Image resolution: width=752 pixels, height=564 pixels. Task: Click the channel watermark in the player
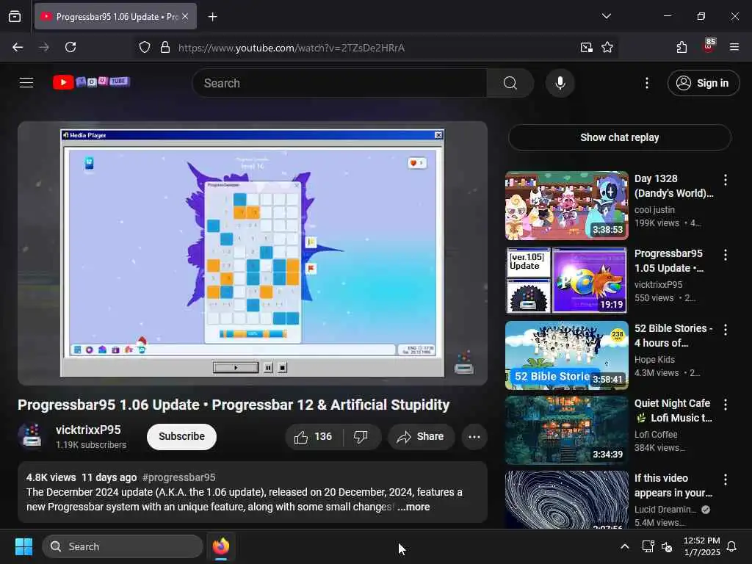coord(464,363)
